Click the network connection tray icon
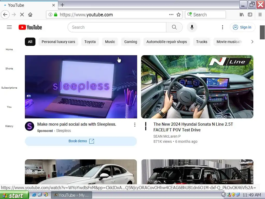 tap(238, 195)
